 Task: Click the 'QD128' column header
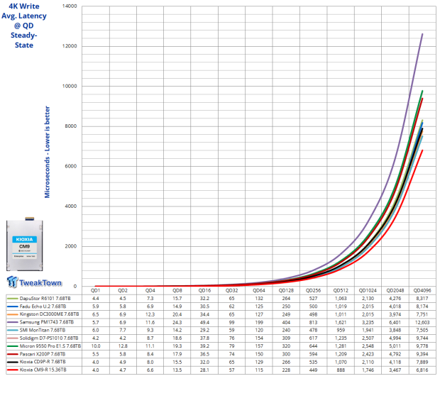click(x=286, y=290)
